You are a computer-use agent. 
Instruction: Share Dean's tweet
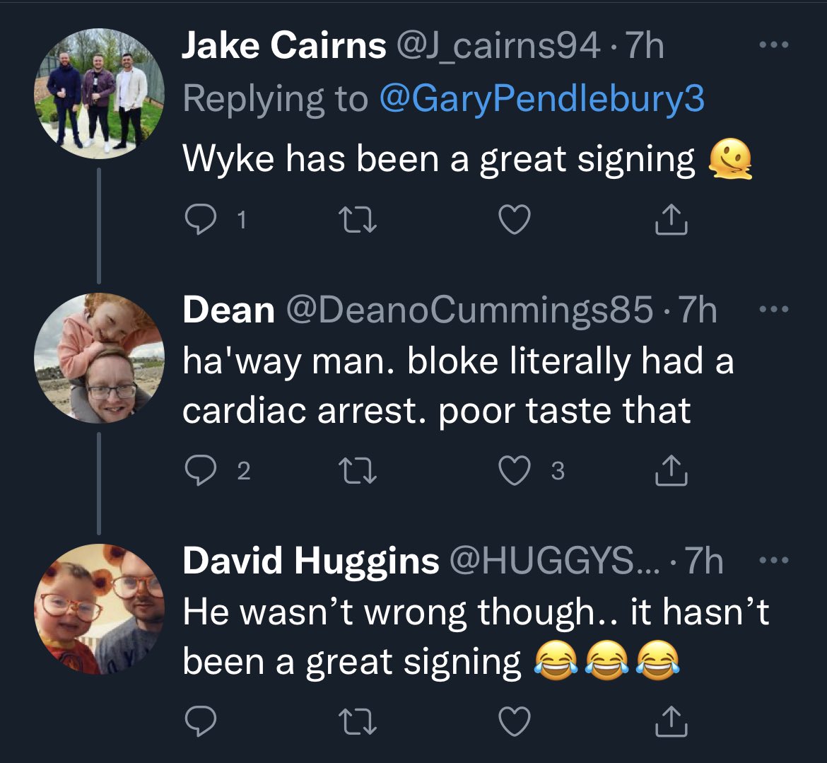(671, 470)
